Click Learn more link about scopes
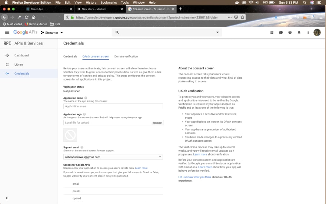326x204 pixels. pos(141,168)
